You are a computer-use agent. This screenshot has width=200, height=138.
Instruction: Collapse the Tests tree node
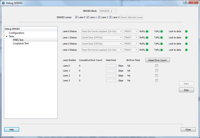[x=6, y=36]
